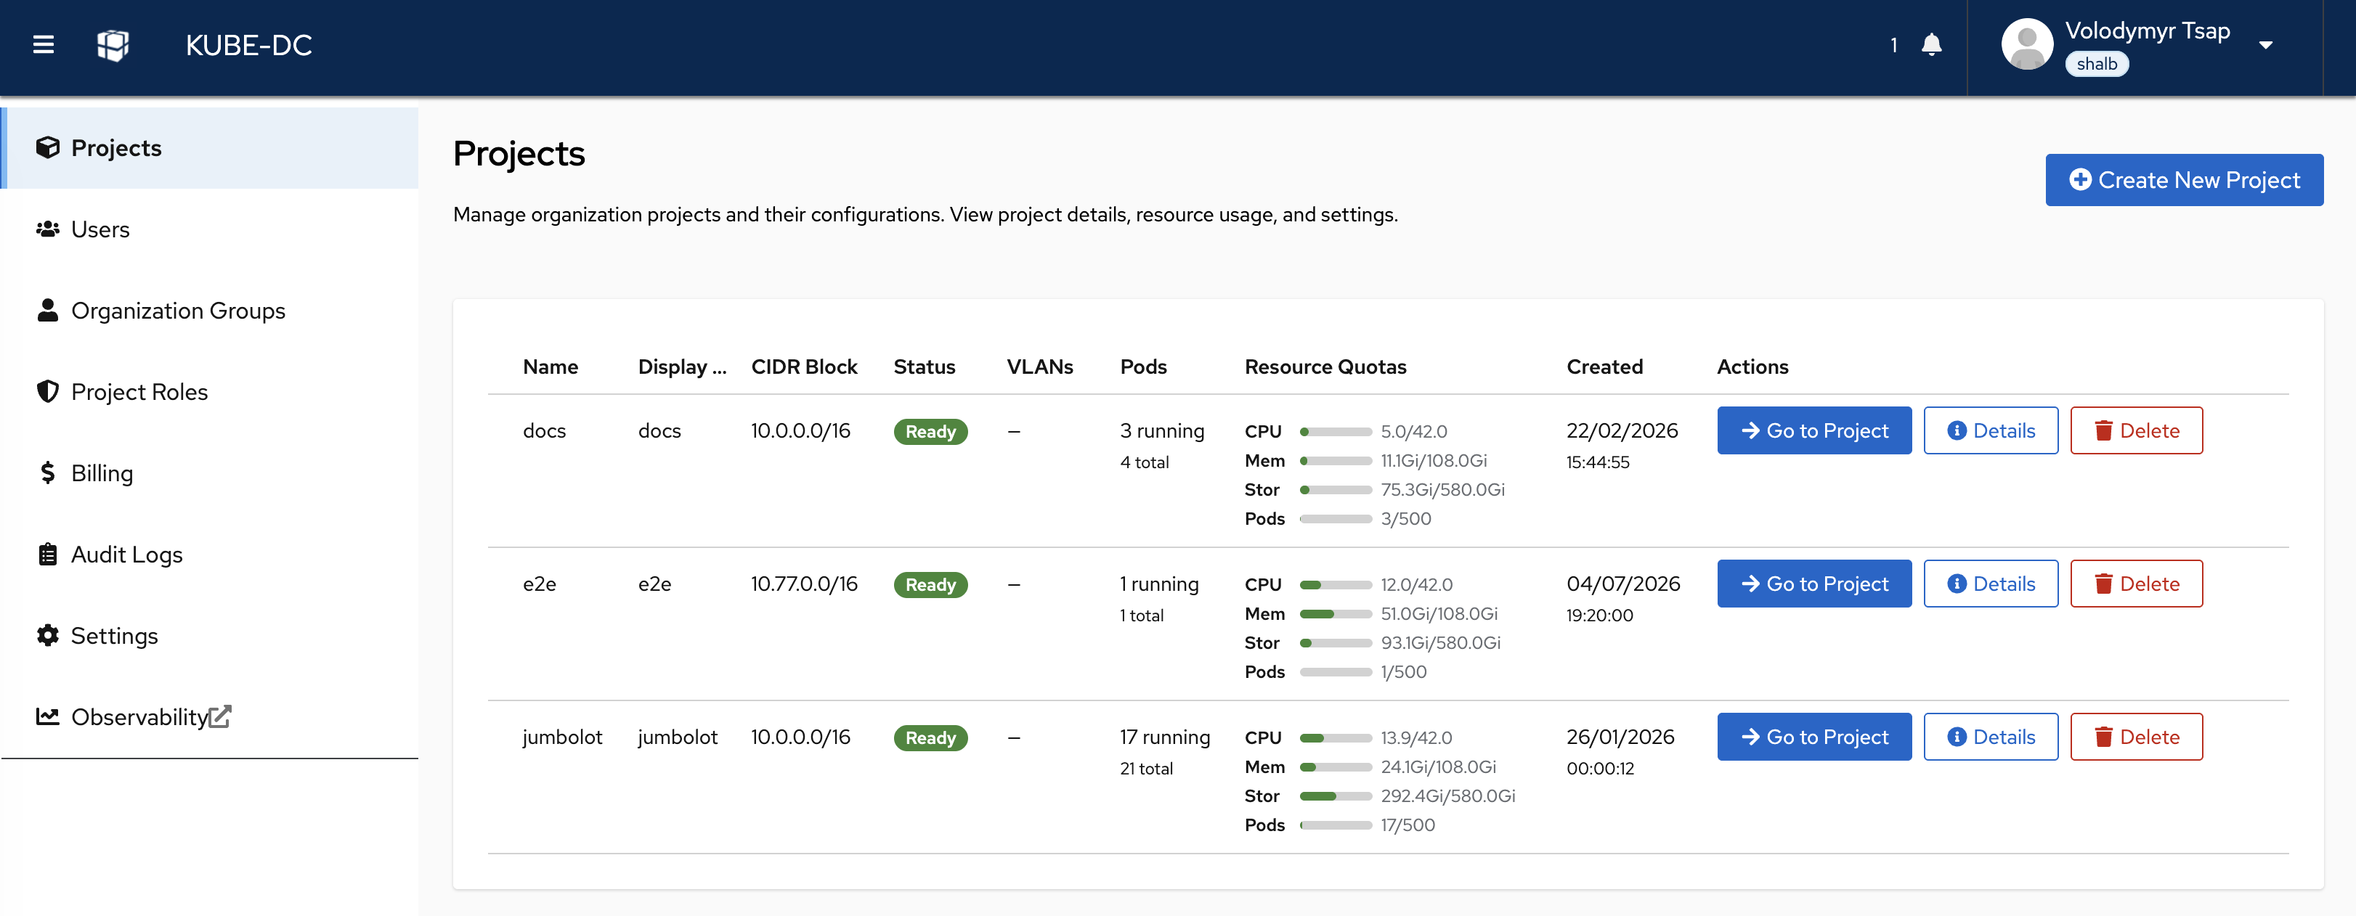
Task: Click the Users group icon in sidebar
Action: point(47,229)
